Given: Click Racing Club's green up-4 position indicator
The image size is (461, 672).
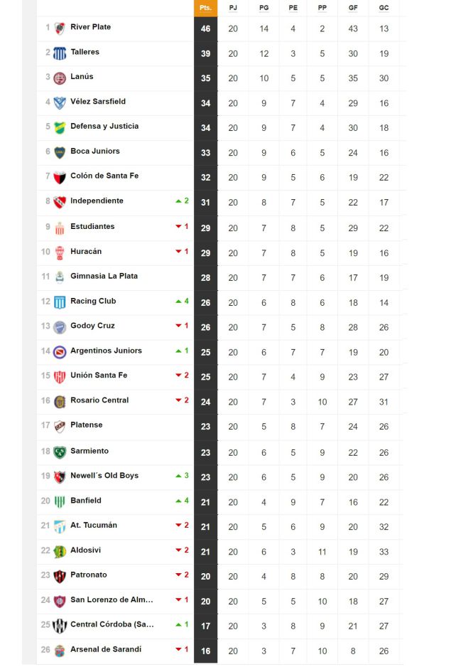Looking at the screenshot, I should click(x=183, y=302).
